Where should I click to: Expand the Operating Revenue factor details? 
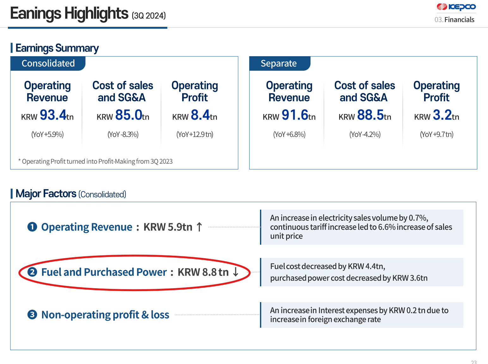(x=361, y=227)
